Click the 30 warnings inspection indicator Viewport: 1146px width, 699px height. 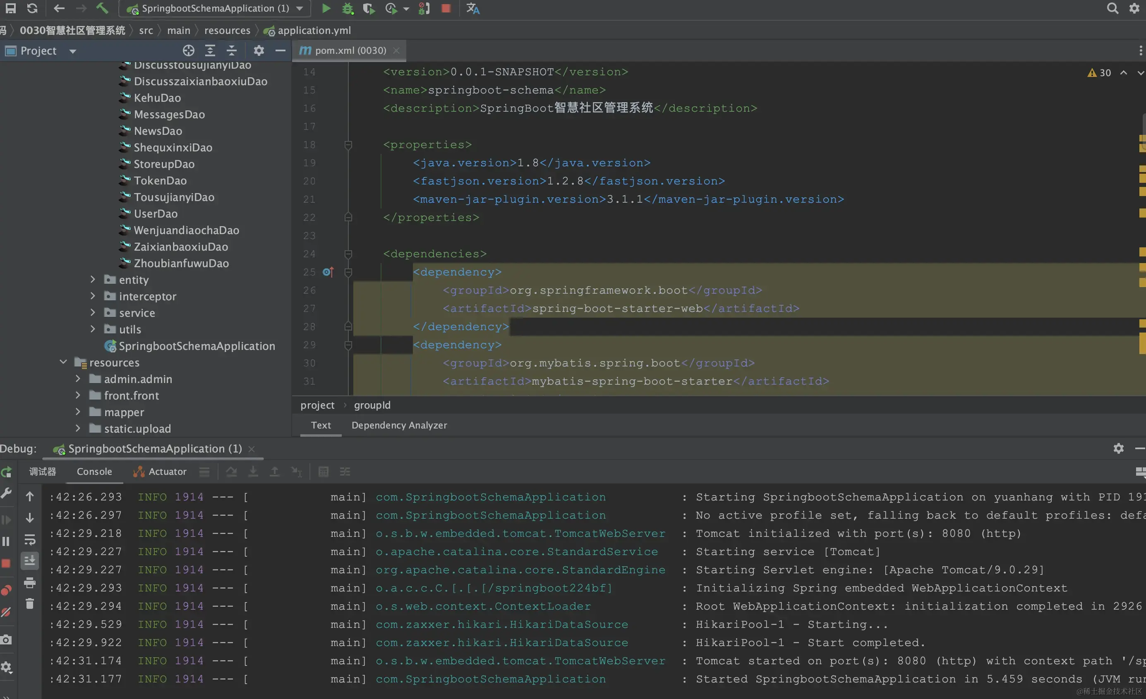1100,72
